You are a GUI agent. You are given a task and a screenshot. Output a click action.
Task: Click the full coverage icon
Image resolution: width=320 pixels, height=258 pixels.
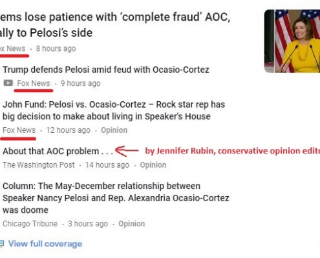[2, 244]
